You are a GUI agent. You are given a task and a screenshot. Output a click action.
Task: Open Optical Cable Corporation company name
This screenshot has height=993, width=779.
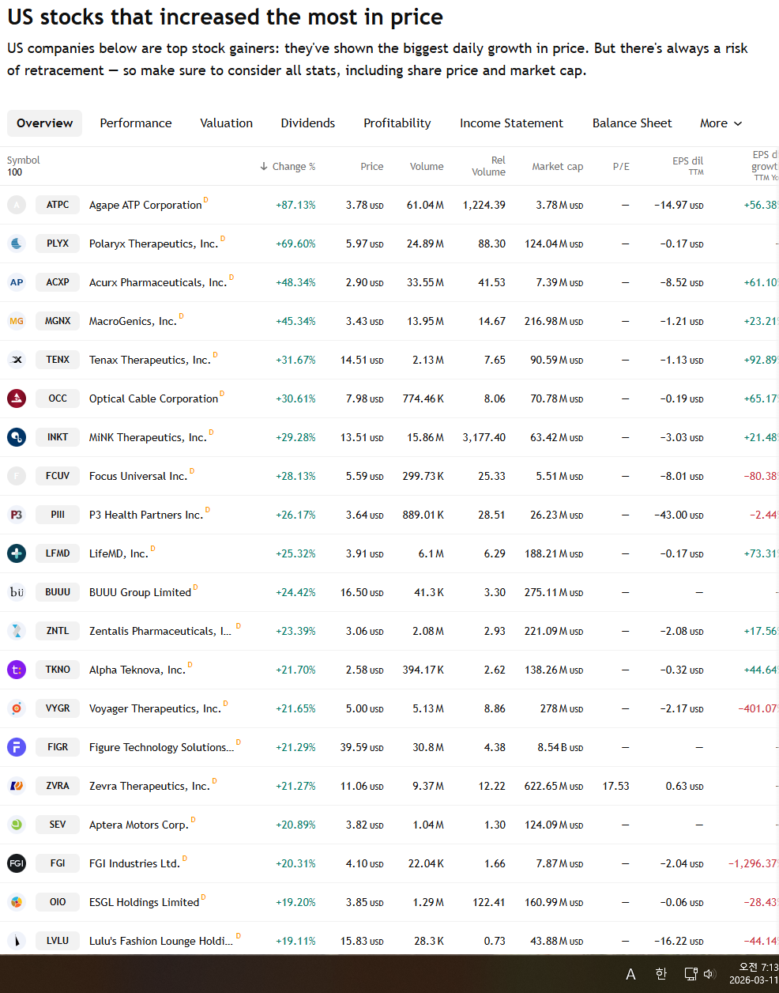tap(153, 398)
